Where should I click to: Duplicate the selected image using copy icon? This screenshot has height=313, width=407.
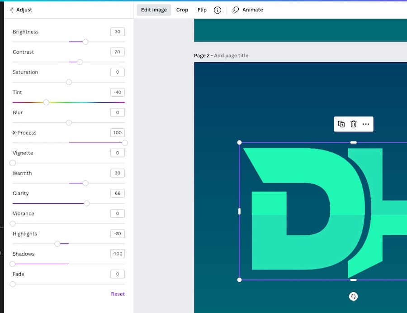point(341,124)
